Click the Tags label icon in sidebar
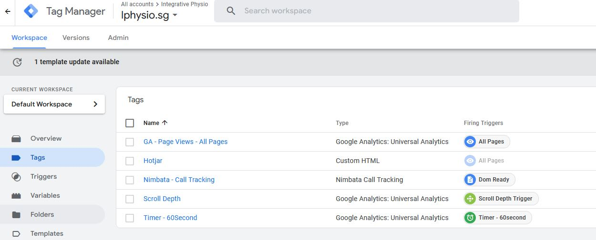Image resolution: width=596 pixels, height=240 pixels. 16,158
